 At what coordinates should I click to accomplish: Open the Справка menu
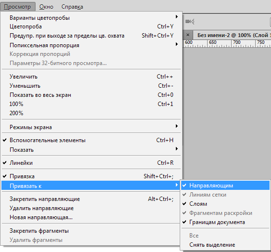(x=72, y=7)
